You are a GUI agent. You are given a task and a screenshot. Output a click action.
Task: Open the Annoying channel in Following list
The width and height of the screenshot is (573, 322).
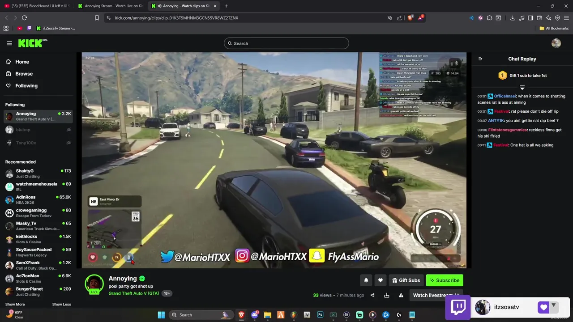pos(38,116)
